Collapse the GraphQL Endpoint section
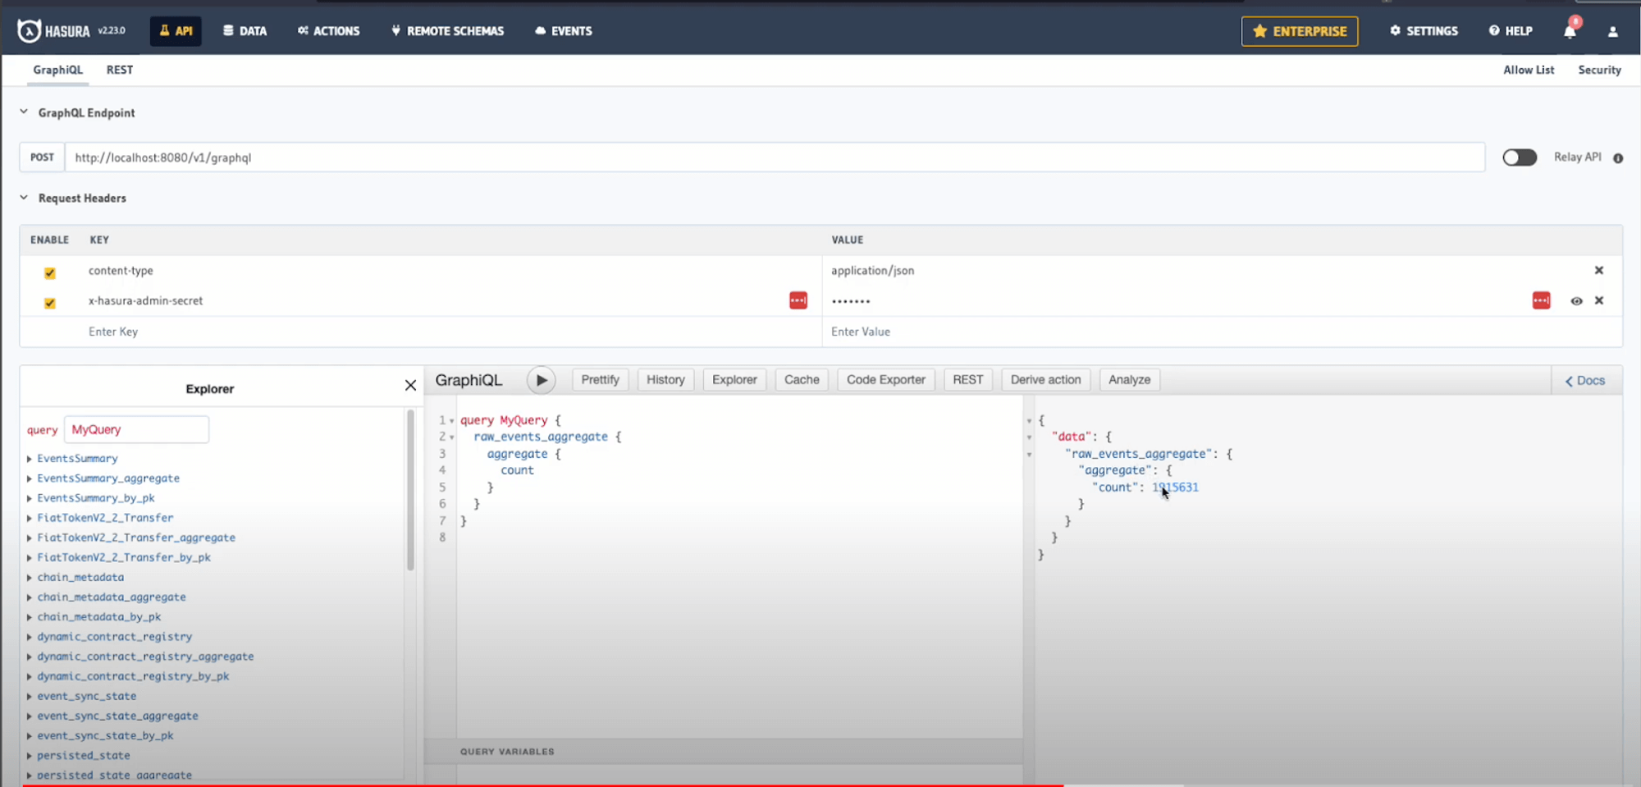Viewport: 1641px width, 787px height. click(x=24, y=112)
